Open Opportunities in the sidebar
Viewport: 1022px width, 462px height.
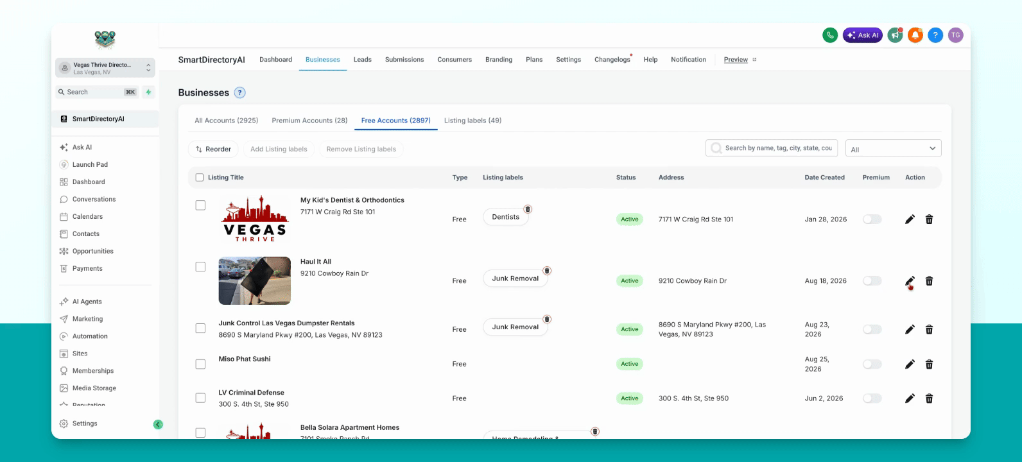coord(92,252)
